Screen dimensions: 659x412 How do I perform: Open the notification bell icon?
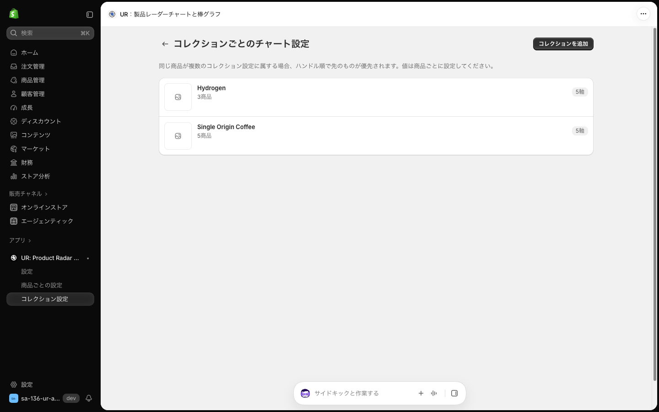pyautogui.click(x=89, y=398)
